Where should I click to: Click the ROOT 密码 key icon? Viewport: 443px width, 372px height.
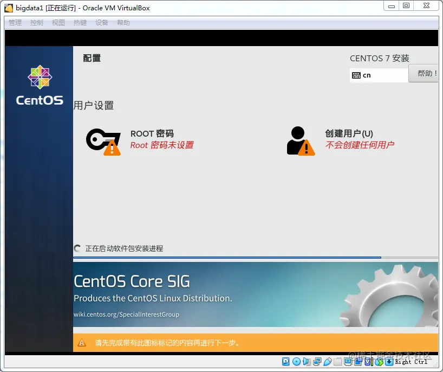tap(103, 142)
